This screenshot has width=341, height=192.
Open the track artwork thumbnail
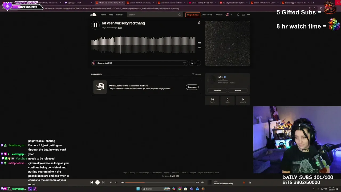(228, 43)
